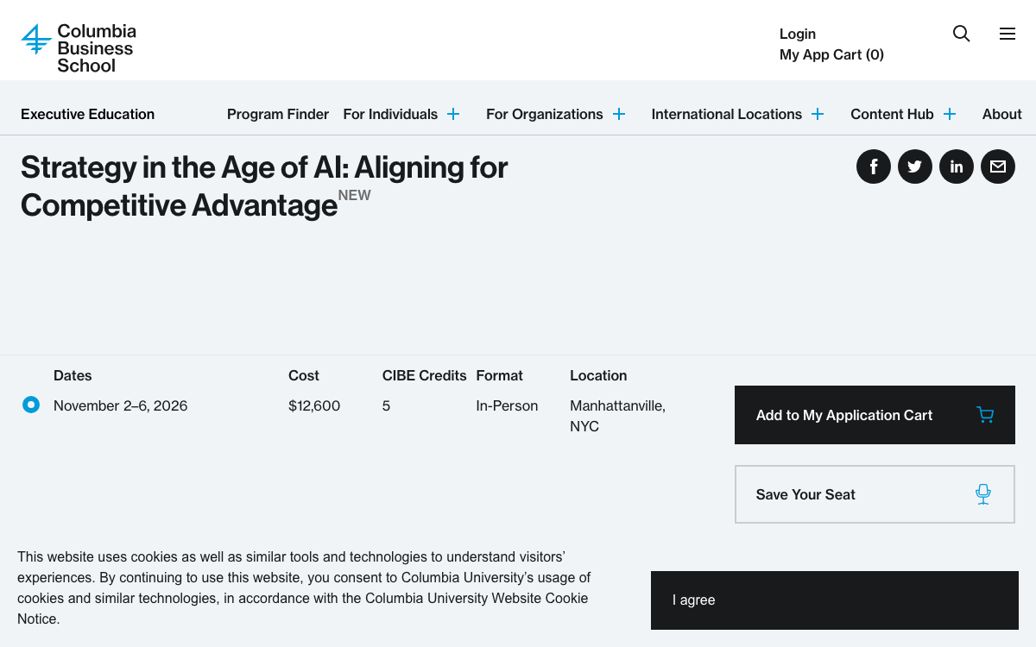Screen dimensions: 1036x647
Task: Expand the International Locations plus menu
Action: pyautogui.click(x=818, y=114)
